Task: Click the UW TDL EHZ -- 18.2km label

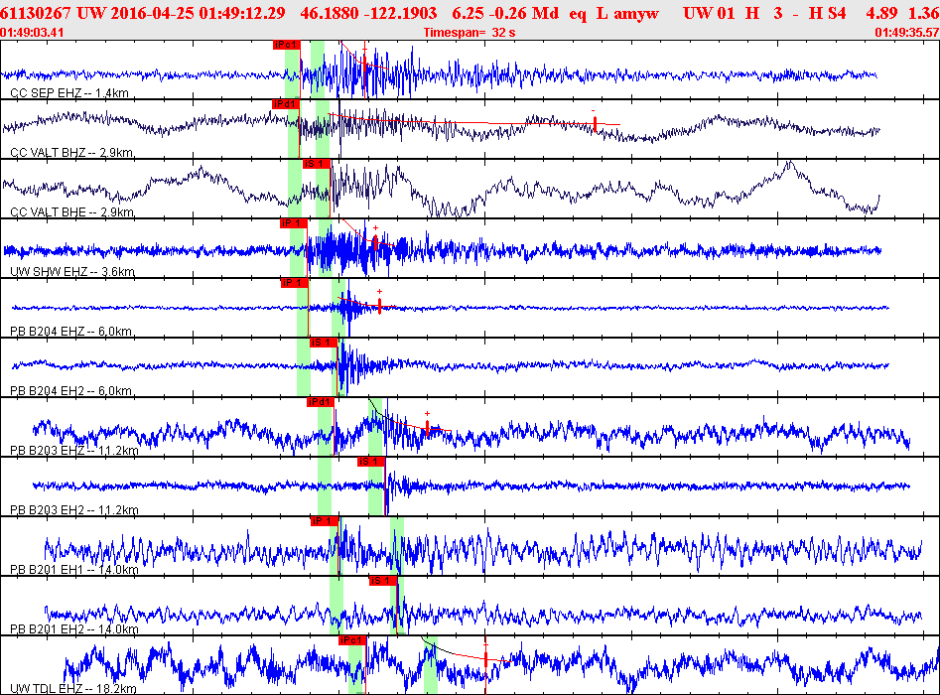Action: (73, 688)
